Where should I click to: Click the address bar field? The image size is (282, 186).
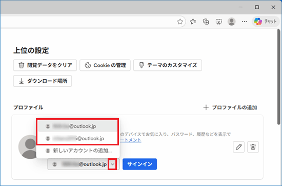click(x=93, y=22)
